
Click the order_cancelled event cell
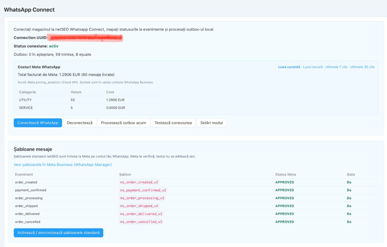point(27,222)
